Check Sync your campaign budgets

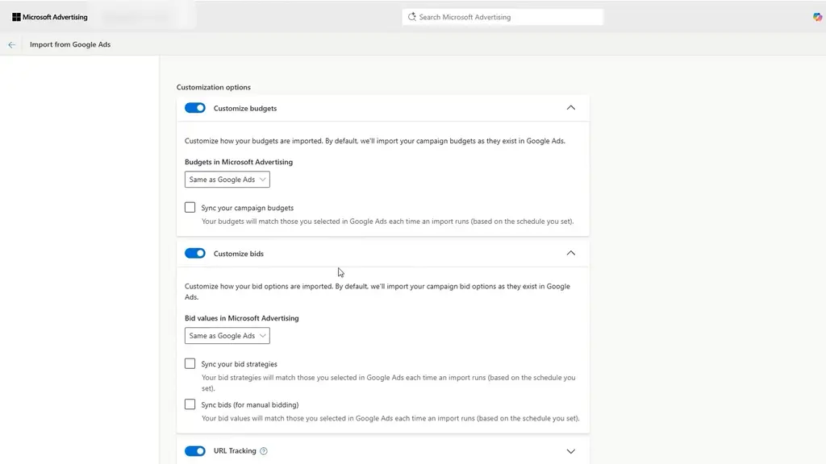pos(190,207)
